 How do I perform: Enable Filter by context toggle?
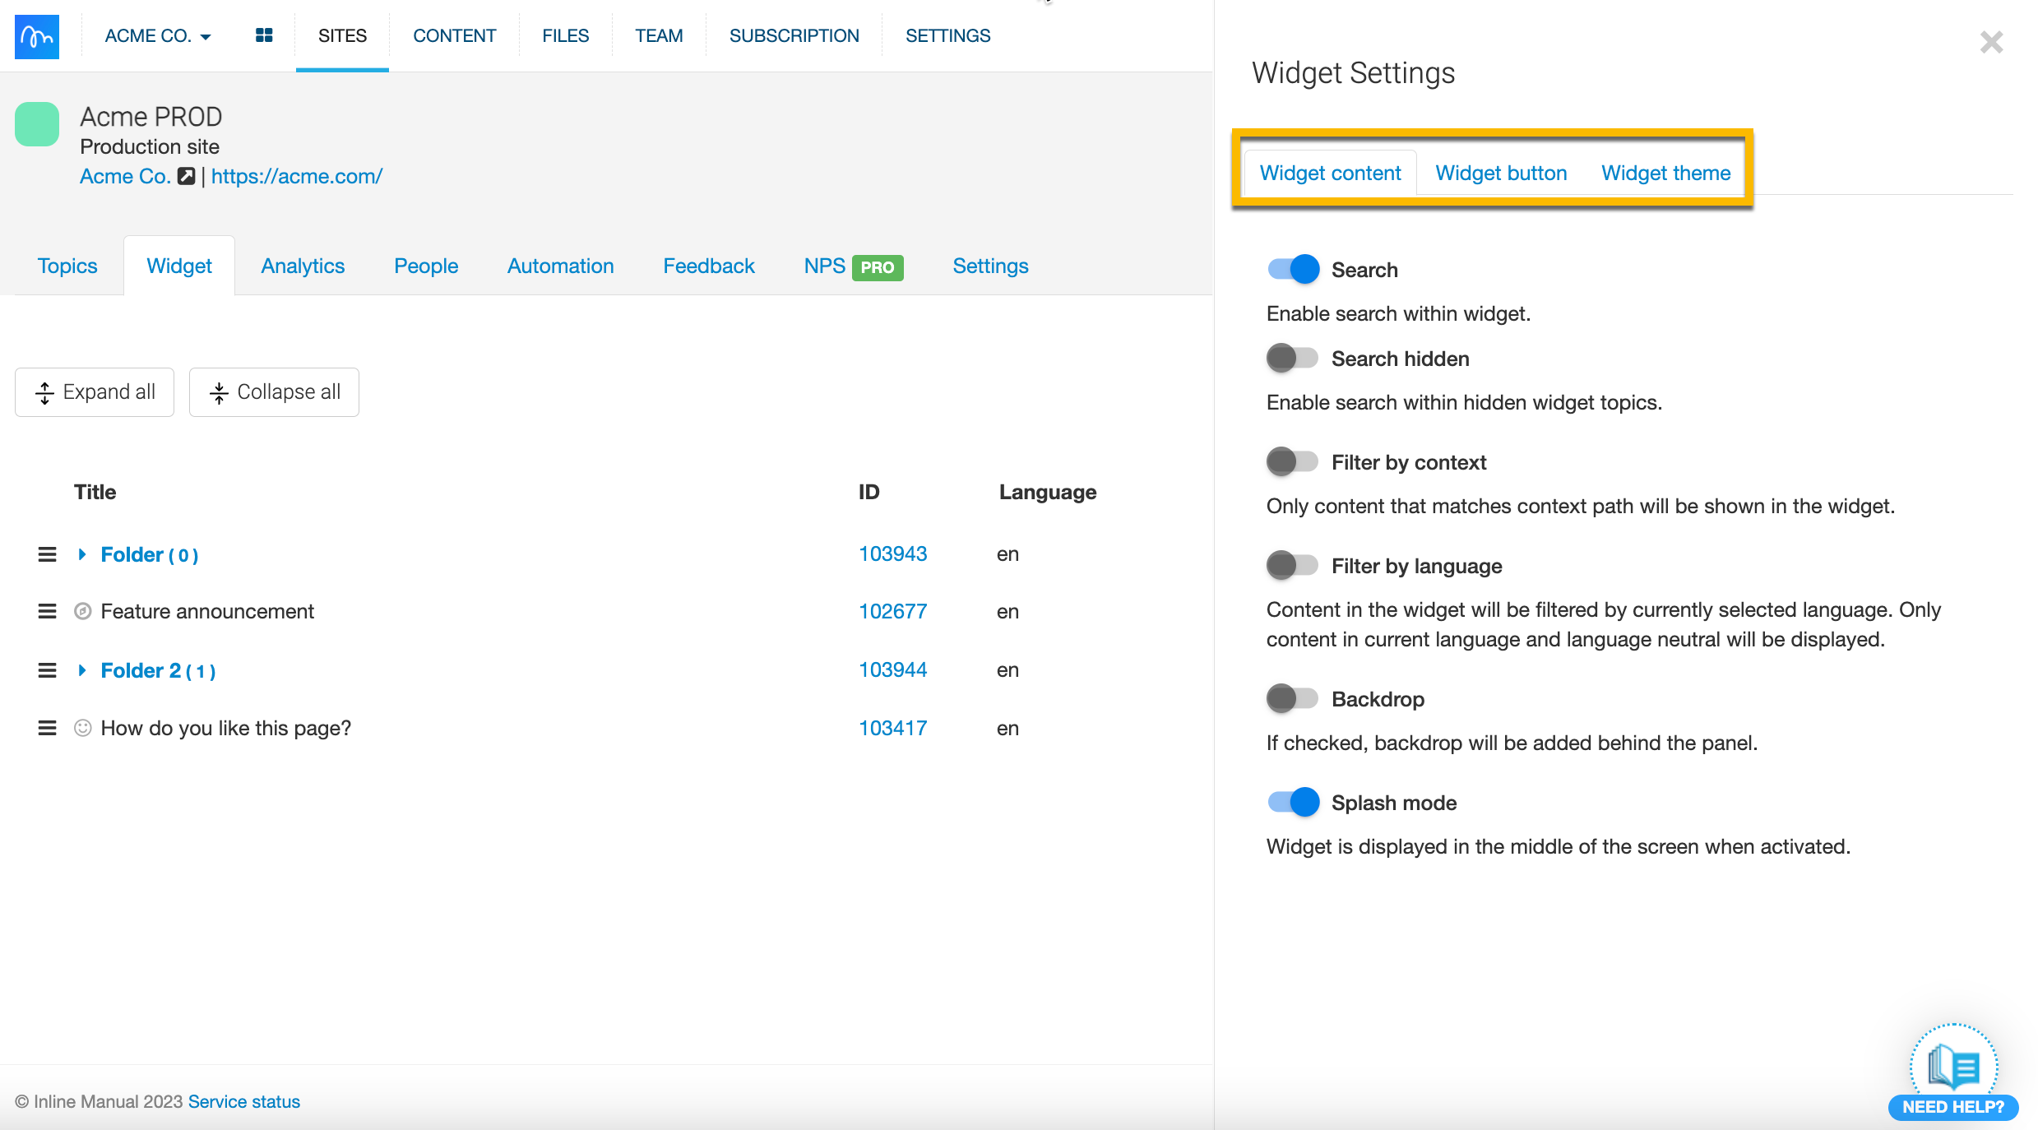(1292, 461)
